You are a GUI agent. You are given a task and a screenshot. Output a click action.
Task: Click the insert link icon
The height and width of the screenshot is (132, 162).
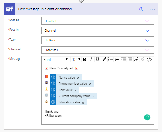136,60
